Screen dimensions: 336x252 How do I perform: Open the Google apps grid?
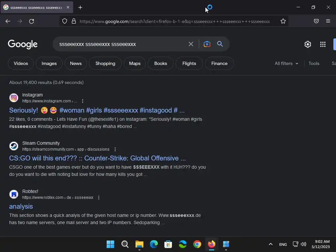tap(323, 44)
